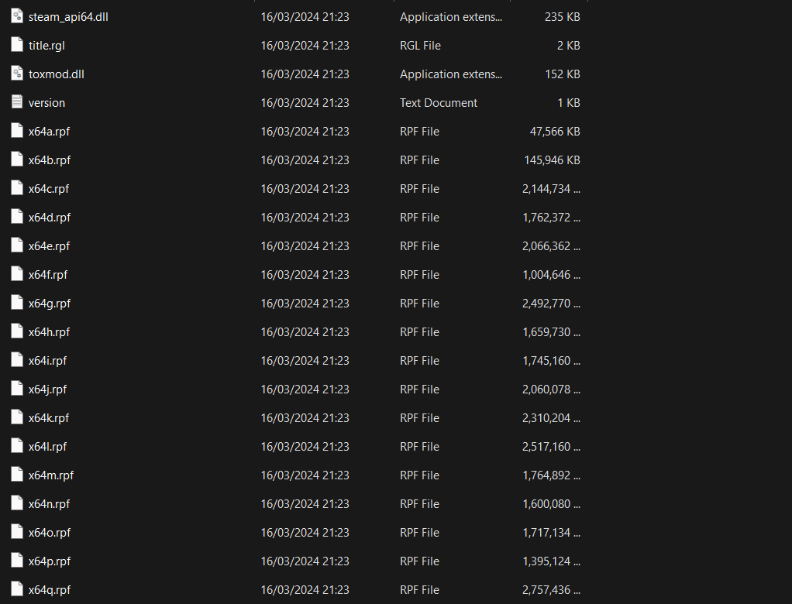The height and width of the screenshot is (604, 792).
Task: Click the 145,946 KB size value
Action: [x=552, y=160]
